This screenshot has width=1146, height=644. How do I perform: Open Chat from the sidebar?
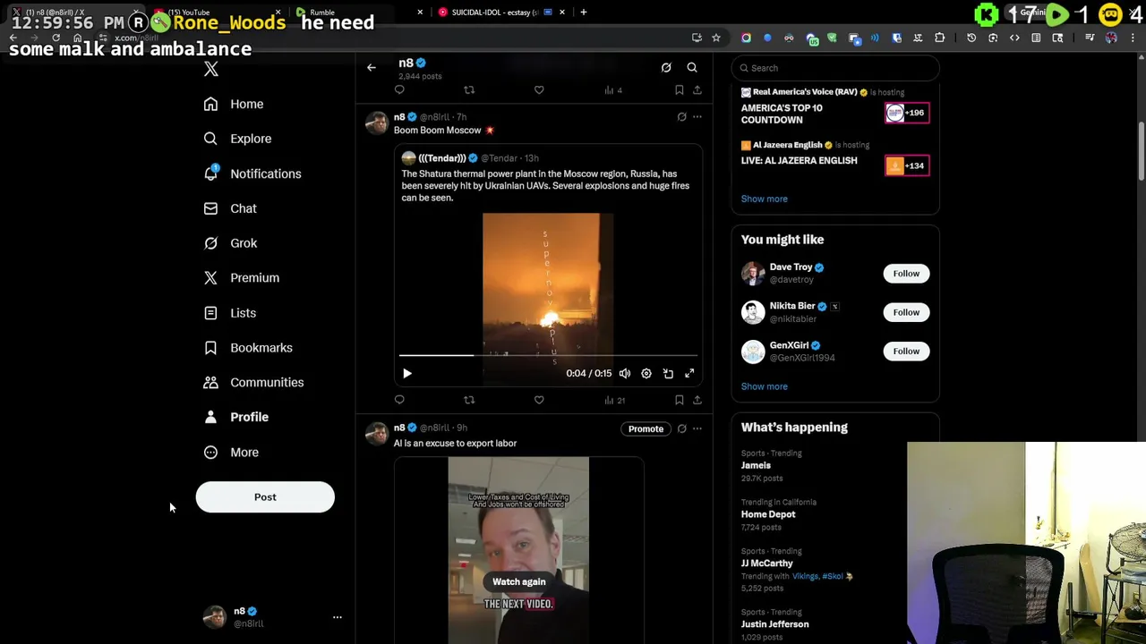(230, 208)
